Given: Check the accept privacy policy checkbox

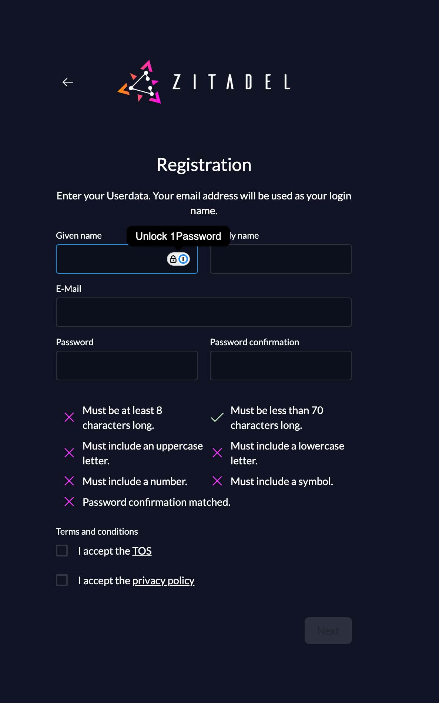Looking at the screenshot, I should tap(62, 580).
